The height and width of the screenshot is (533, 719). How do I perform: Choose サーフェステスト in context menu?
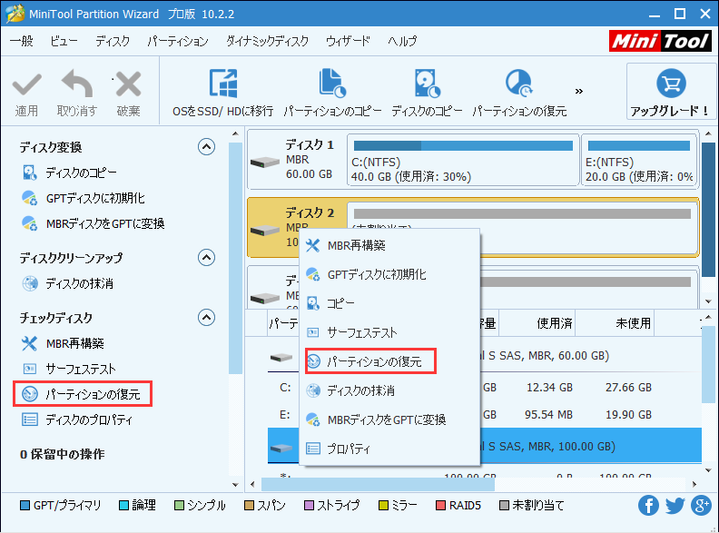389,332
